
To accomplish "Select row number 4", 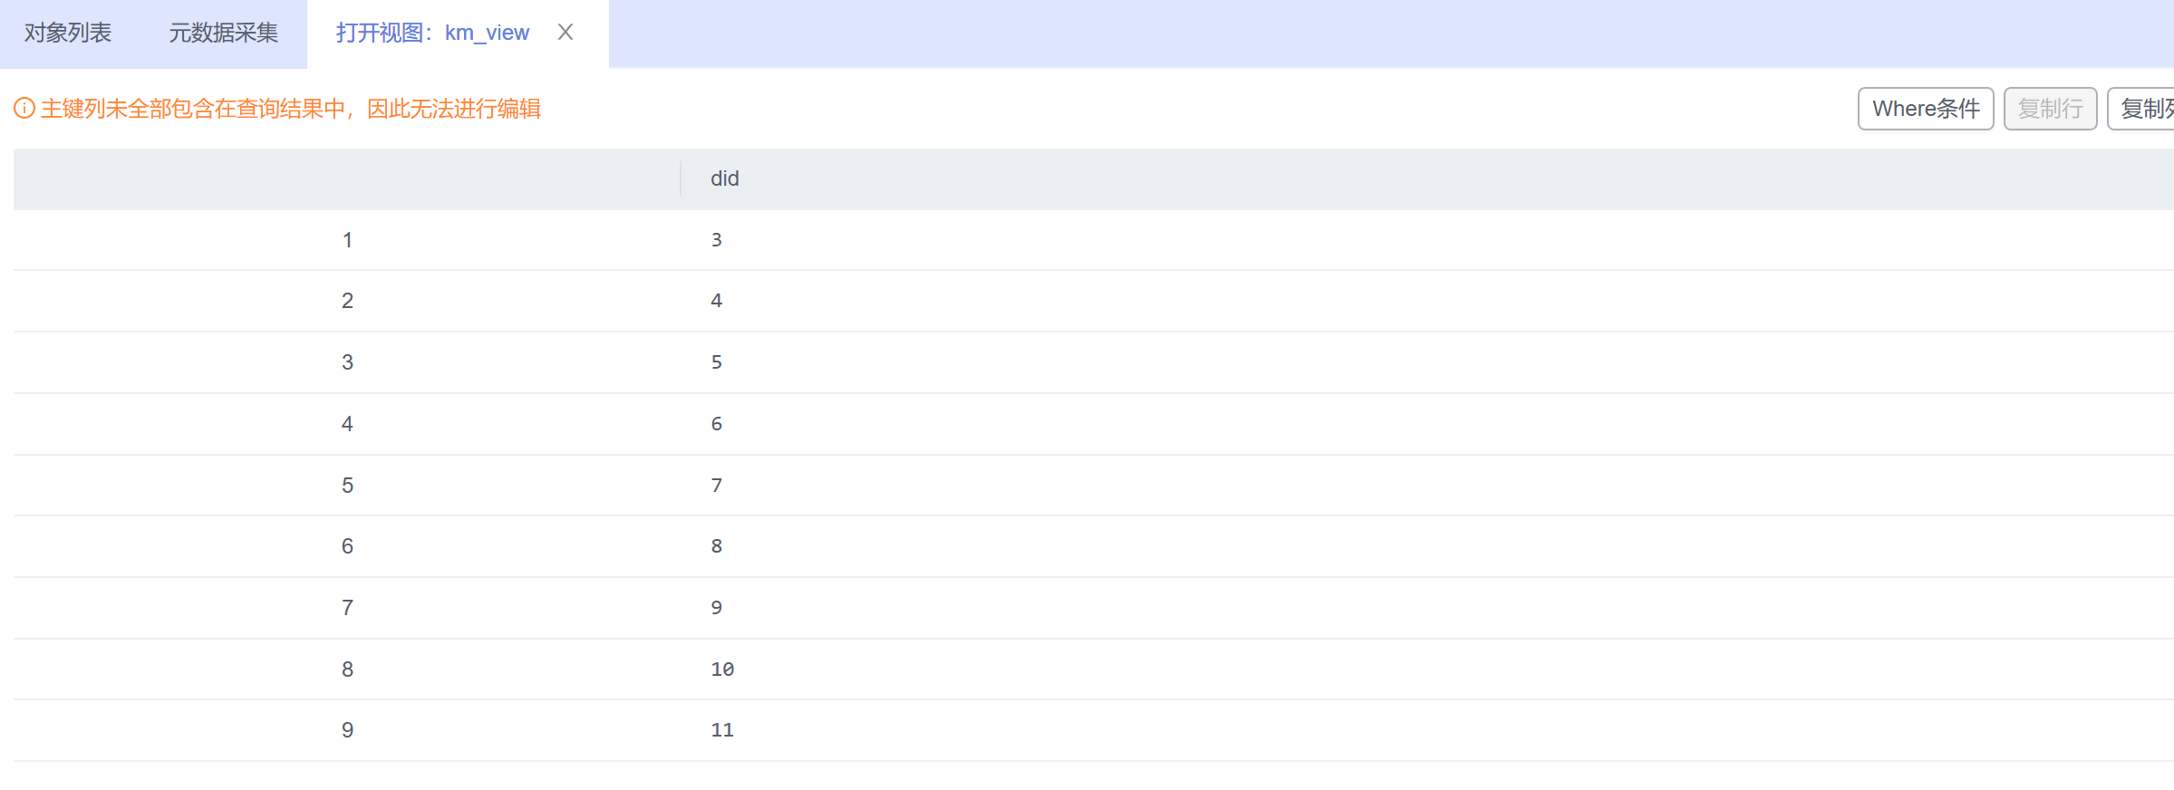I will [347, 424].
